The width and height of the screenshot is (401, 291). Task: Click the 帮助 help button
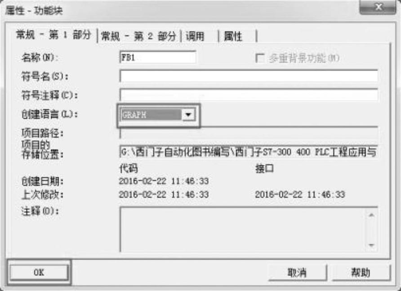(361, 273)
